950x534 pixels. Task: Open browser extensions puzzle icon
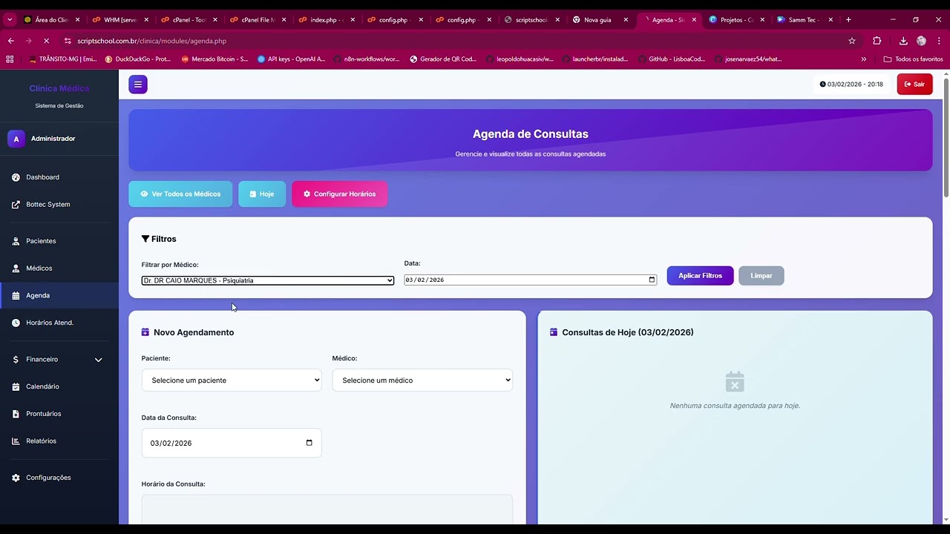[x=877, y=41]
